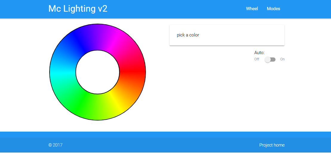Pick magenta on the color wheel
Viewport: 331px width, 166px height.
tap(115, 42)
